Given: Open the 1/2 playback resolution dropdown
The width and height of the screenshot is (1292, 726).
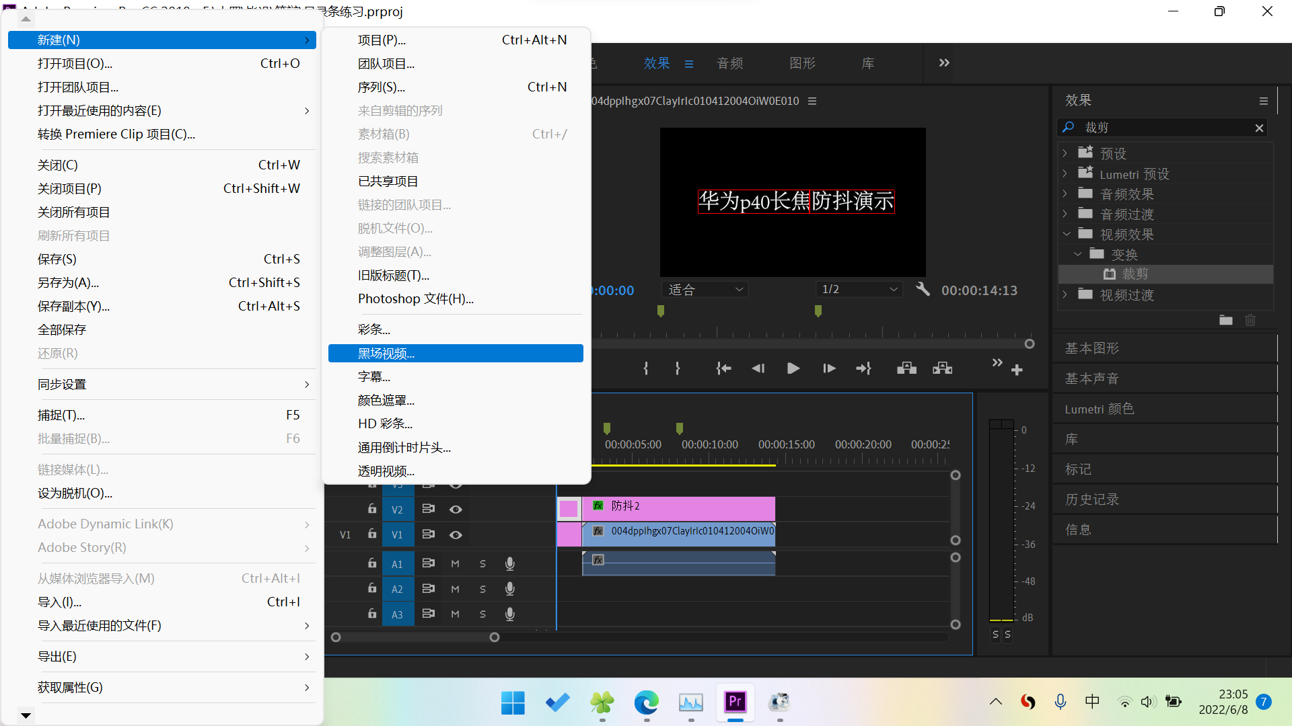Looking at the screenshot, I should click(859, 290).
